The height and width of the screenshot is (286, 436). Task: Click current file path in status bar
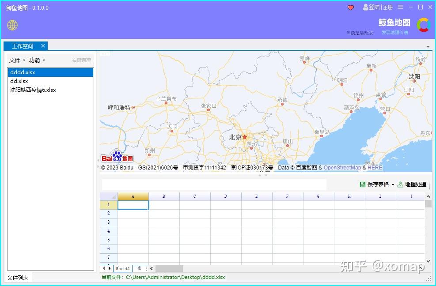click(x=175, y=277)
